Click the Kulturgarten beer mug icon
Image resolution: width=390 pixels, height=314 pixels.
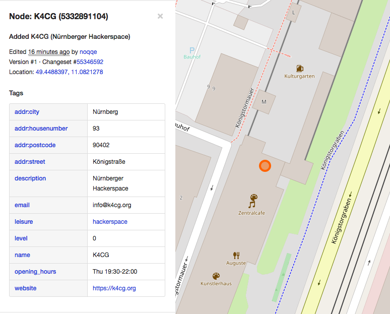tap(300, 68)
